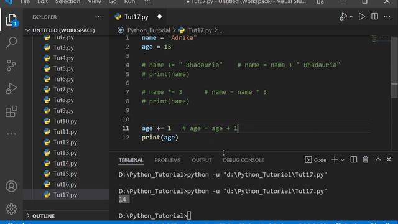This screenshot has height=224, width=398.
Task: Open the launch profile dropdown in terminal
Action: (x=343, y=160)
